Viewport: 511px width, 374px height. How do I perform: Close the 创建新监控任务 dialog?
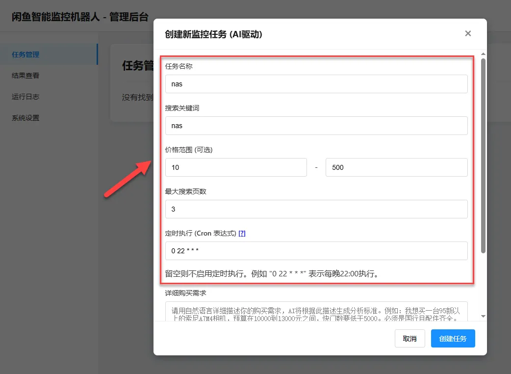click(468, 33)
